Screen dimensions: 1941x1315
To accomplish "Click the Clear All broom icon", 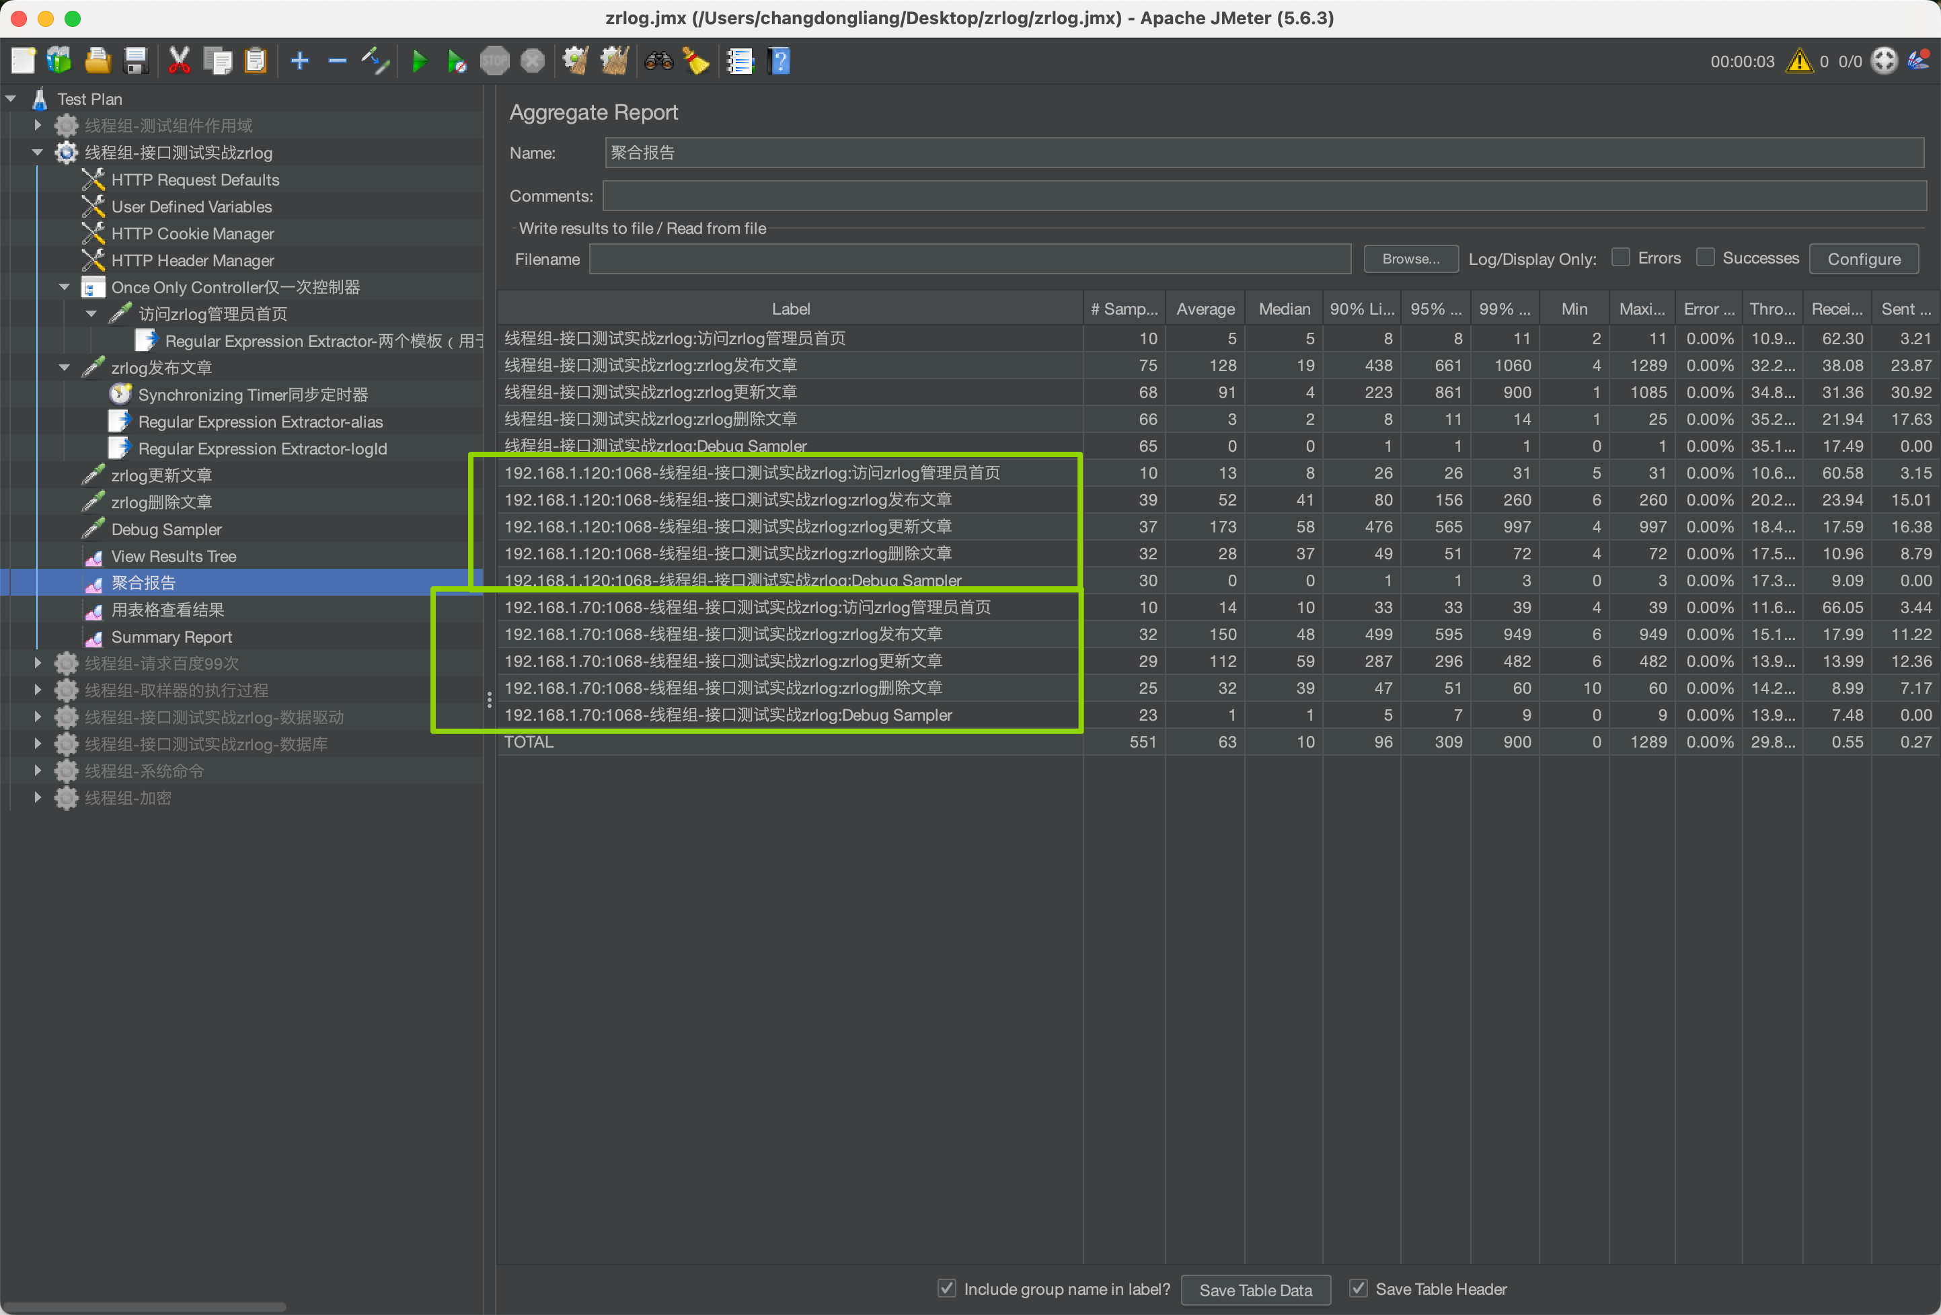I will coord(615,61).
